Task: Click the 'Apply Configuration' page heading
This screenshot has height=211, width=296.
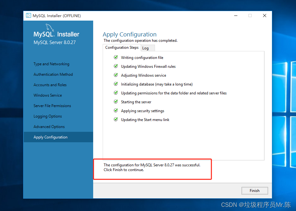Action: tap(130, 34)
